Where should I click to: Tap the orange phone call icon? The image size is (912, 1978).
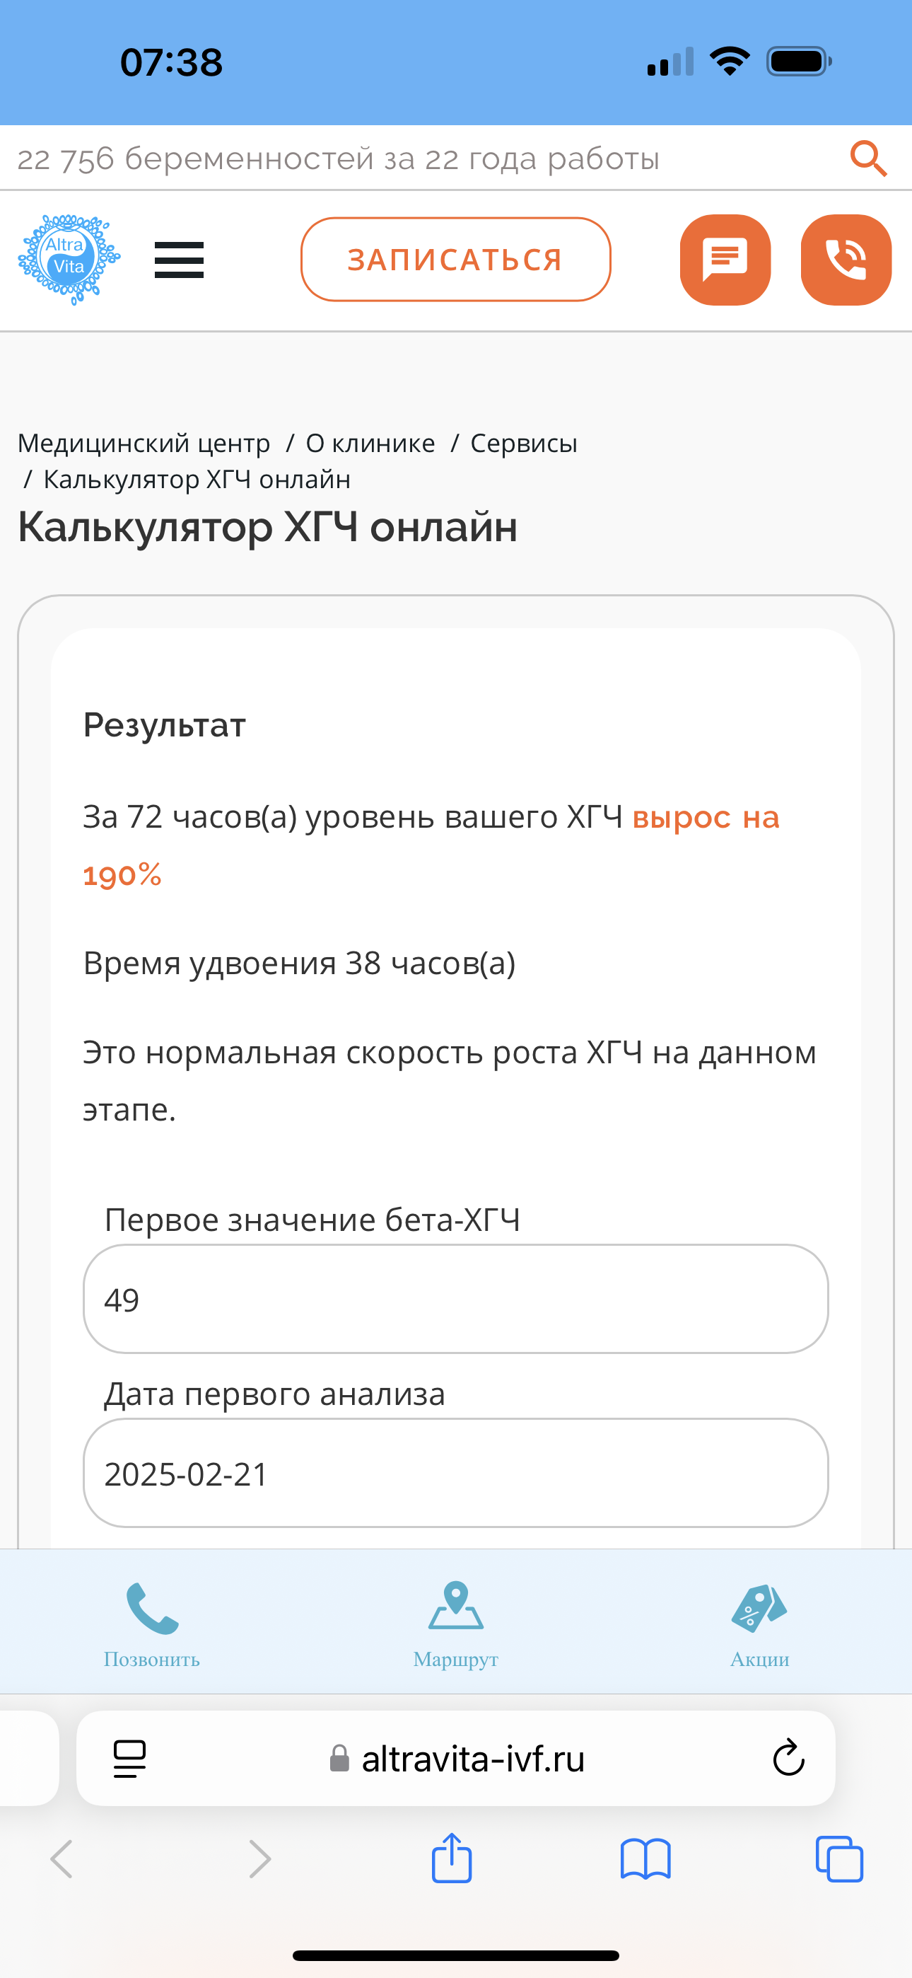tap(846, 259)
